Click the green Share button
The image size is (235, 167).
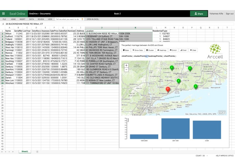pyautogui.click(x=199, y=14)
